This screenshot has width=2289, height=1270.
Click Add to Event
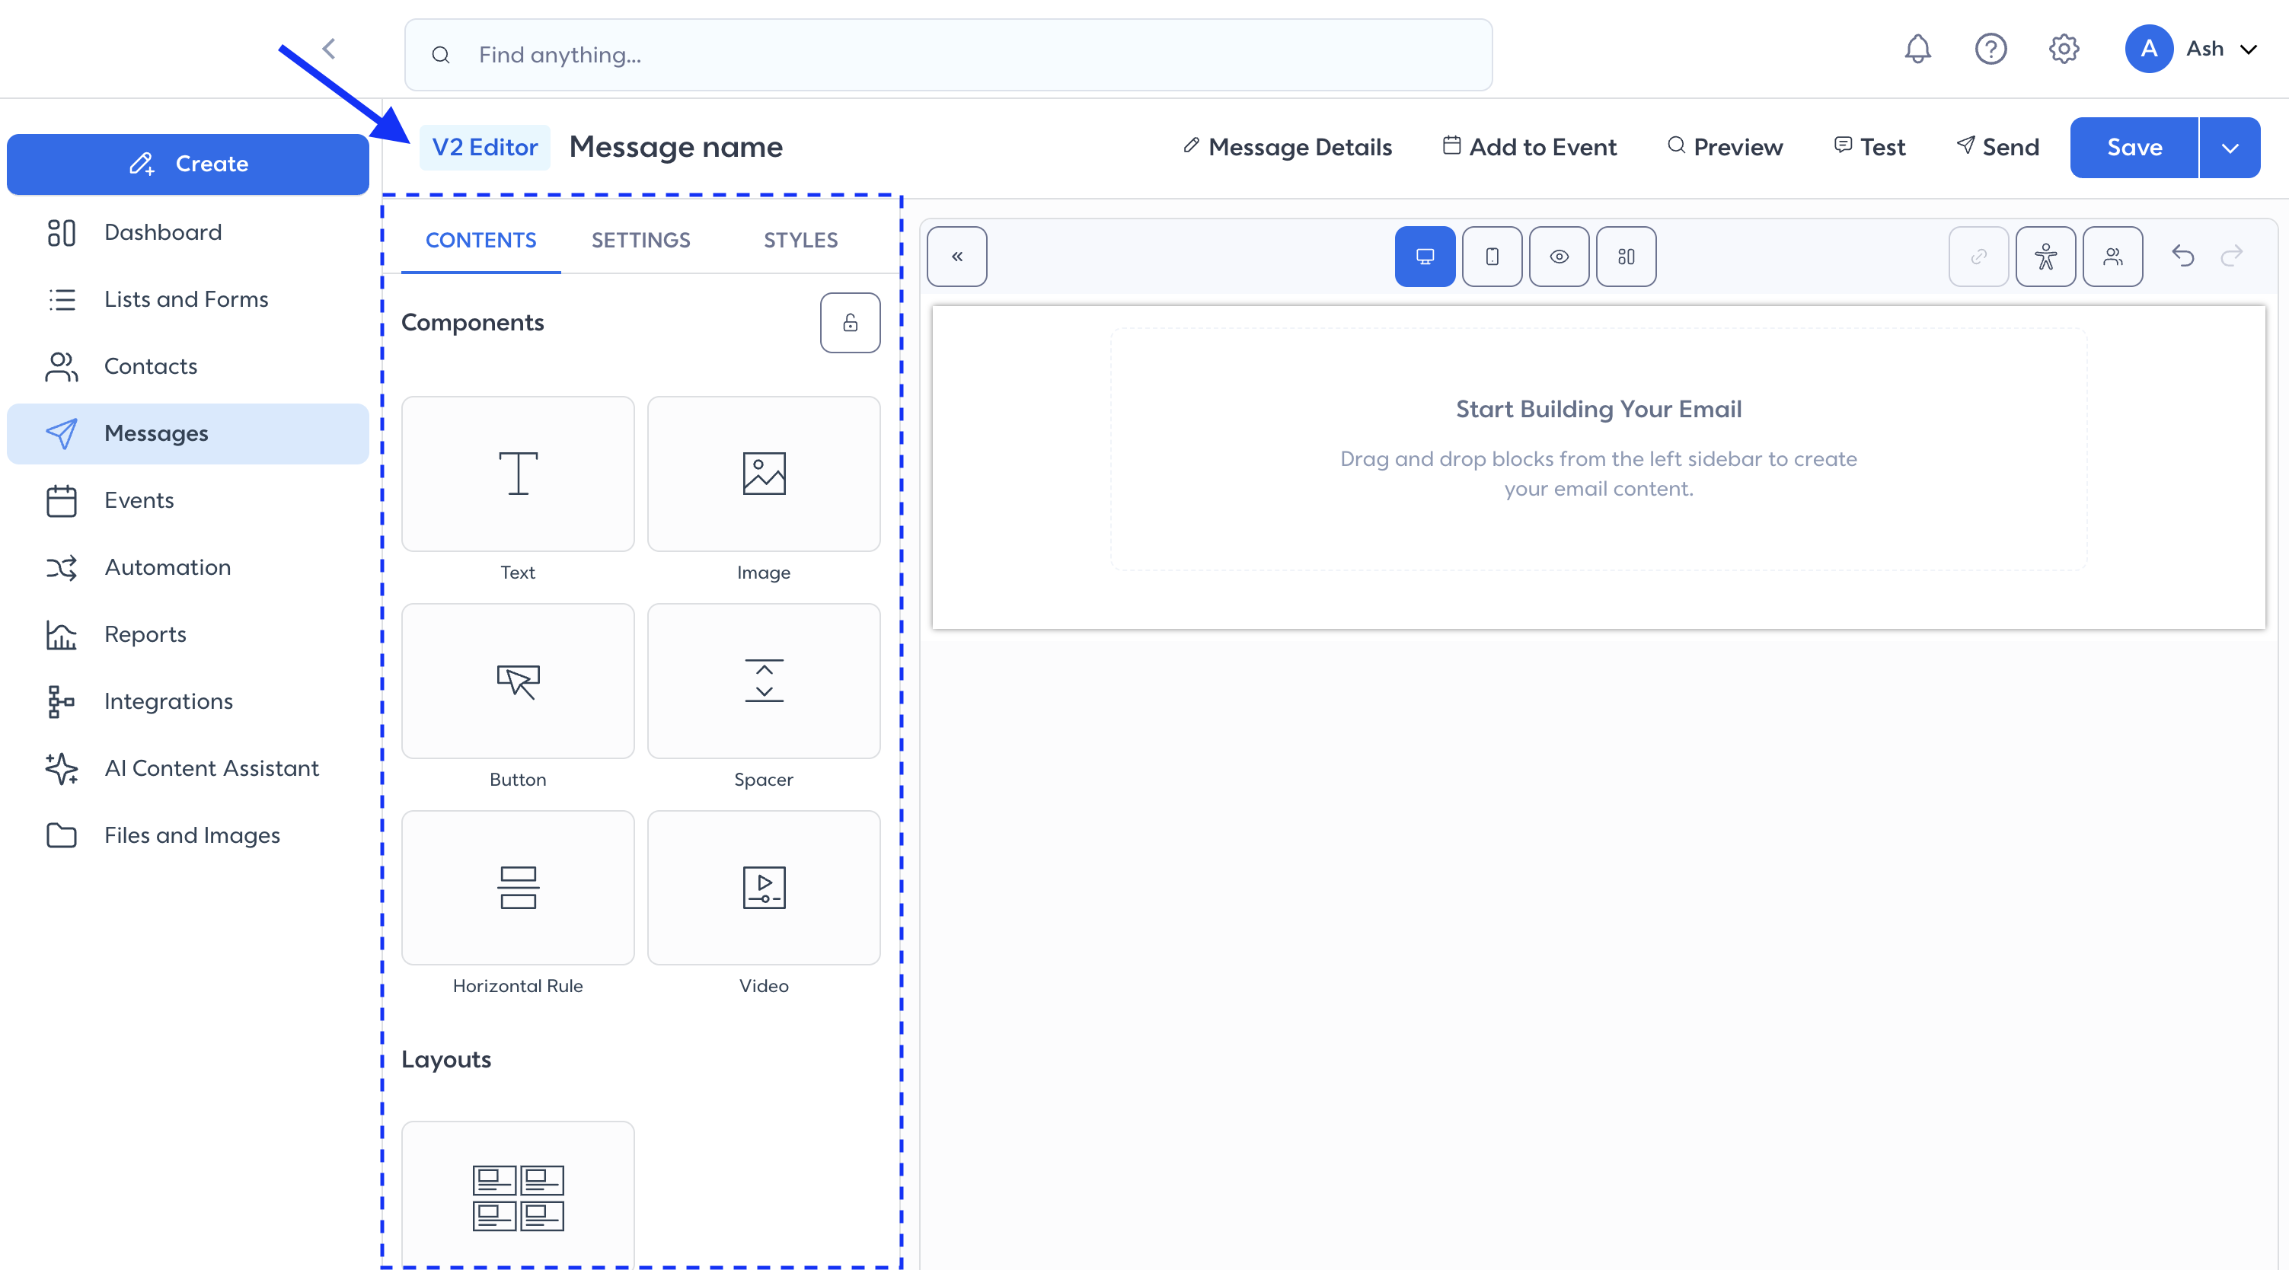[x=1529, y=147]
